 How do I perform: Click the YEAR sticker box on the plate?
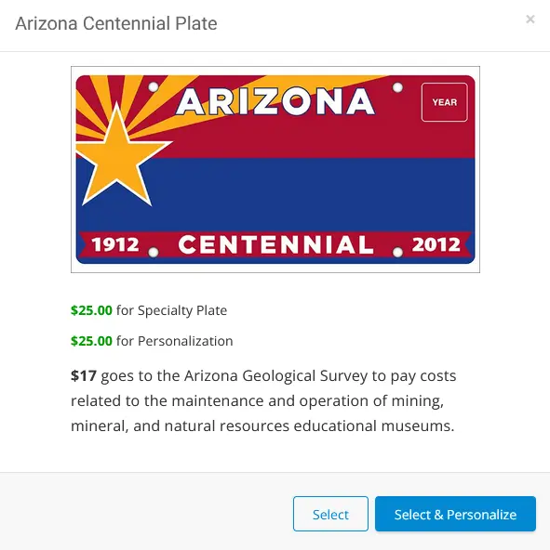[x=444, y=102]
